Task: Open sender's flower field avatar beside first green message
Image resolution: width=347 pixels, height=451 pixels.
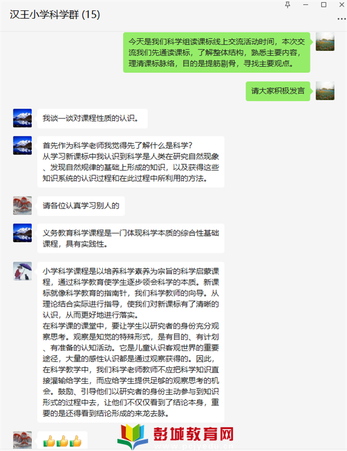Action: [325, 42]
